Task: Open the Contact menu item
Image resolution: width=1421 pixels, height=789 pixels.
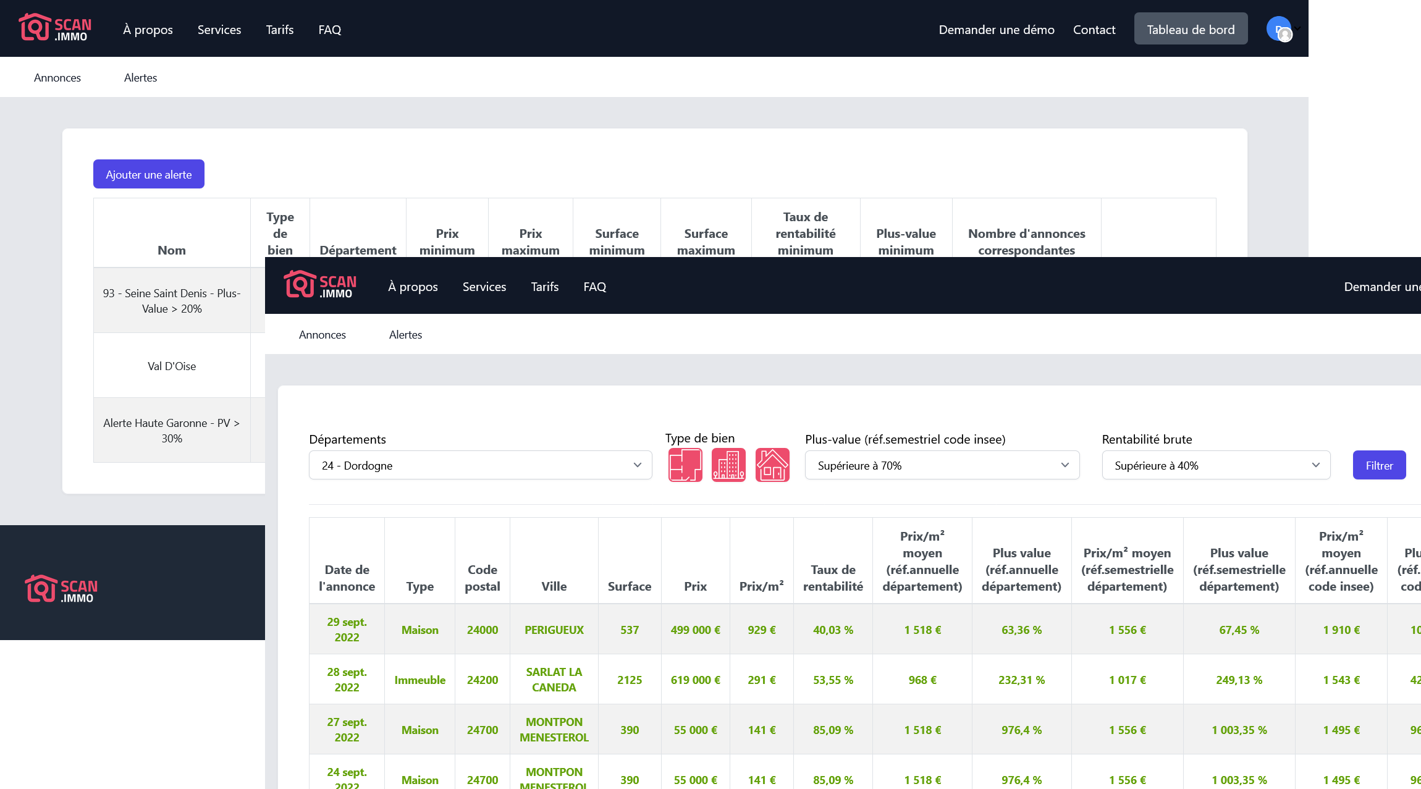Action: [x=1094, y=29]
